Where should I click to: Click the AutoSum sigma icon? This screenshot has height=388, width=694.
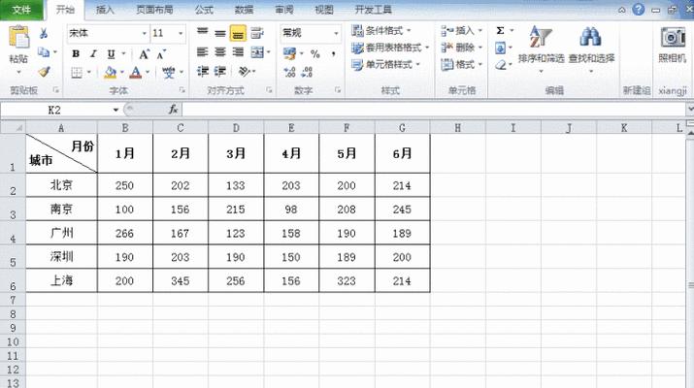coord(500,30)
